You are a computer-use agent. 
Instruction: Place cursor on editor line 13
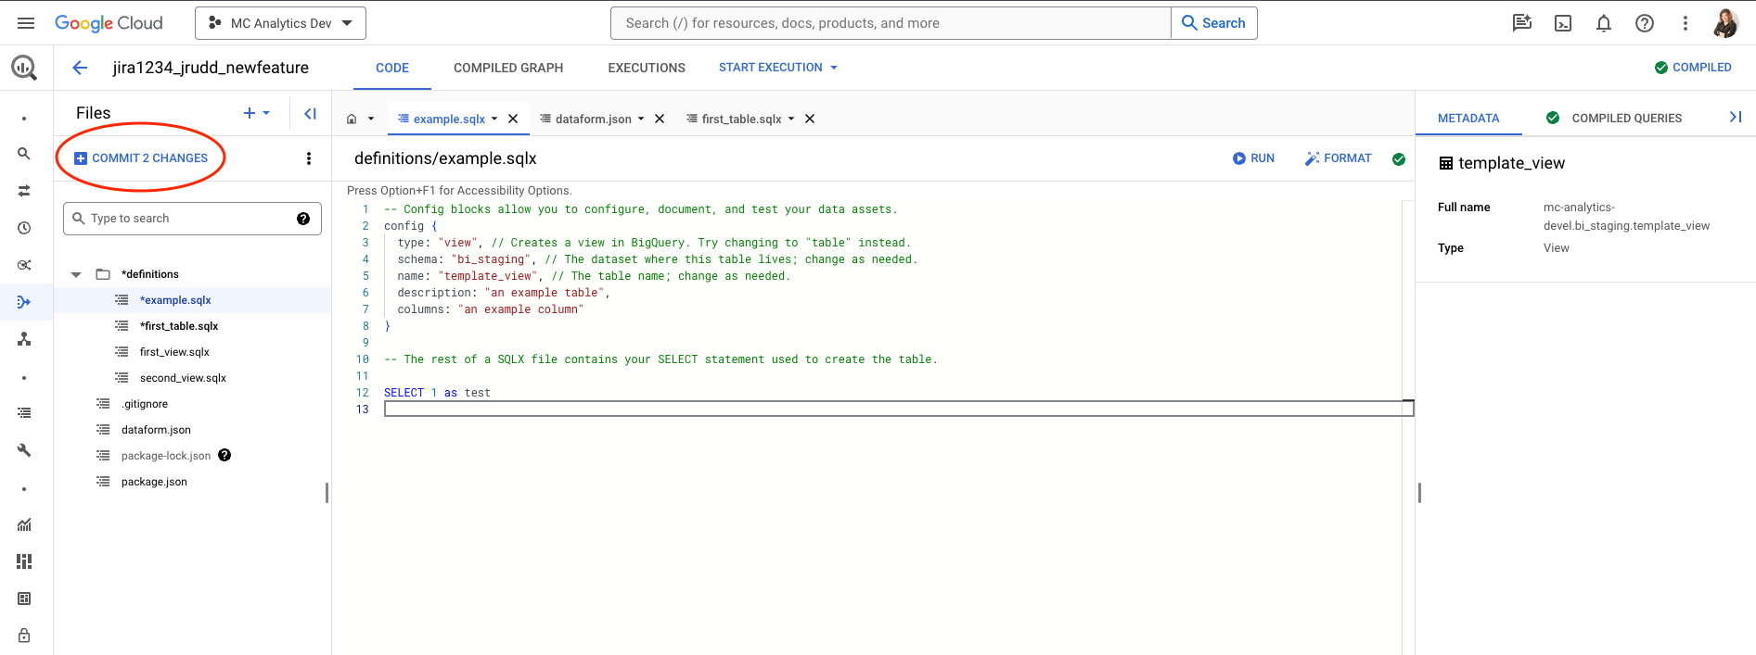898,409
